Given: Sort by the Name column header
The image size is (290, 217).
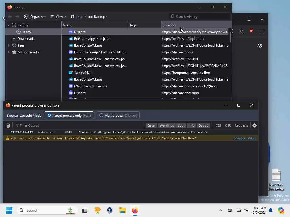Looking at the screenshot, I should (95, 25).
